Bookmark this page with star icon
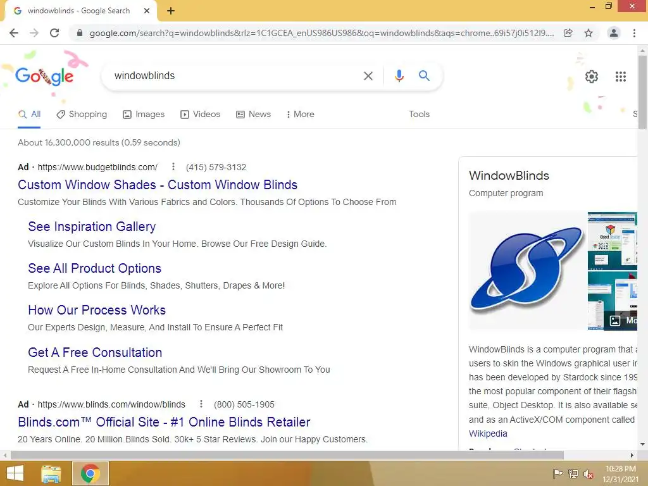 589,33
